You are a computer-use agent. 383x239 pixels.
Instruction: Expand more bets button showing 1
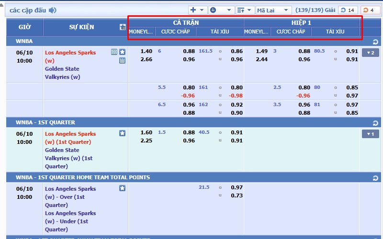pyautogui.click(x=370, y=134)
